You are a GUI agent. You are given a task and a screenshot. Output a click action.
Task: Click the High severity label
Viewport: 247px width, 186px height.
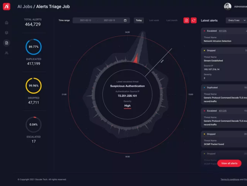click(x=127, y=106)
